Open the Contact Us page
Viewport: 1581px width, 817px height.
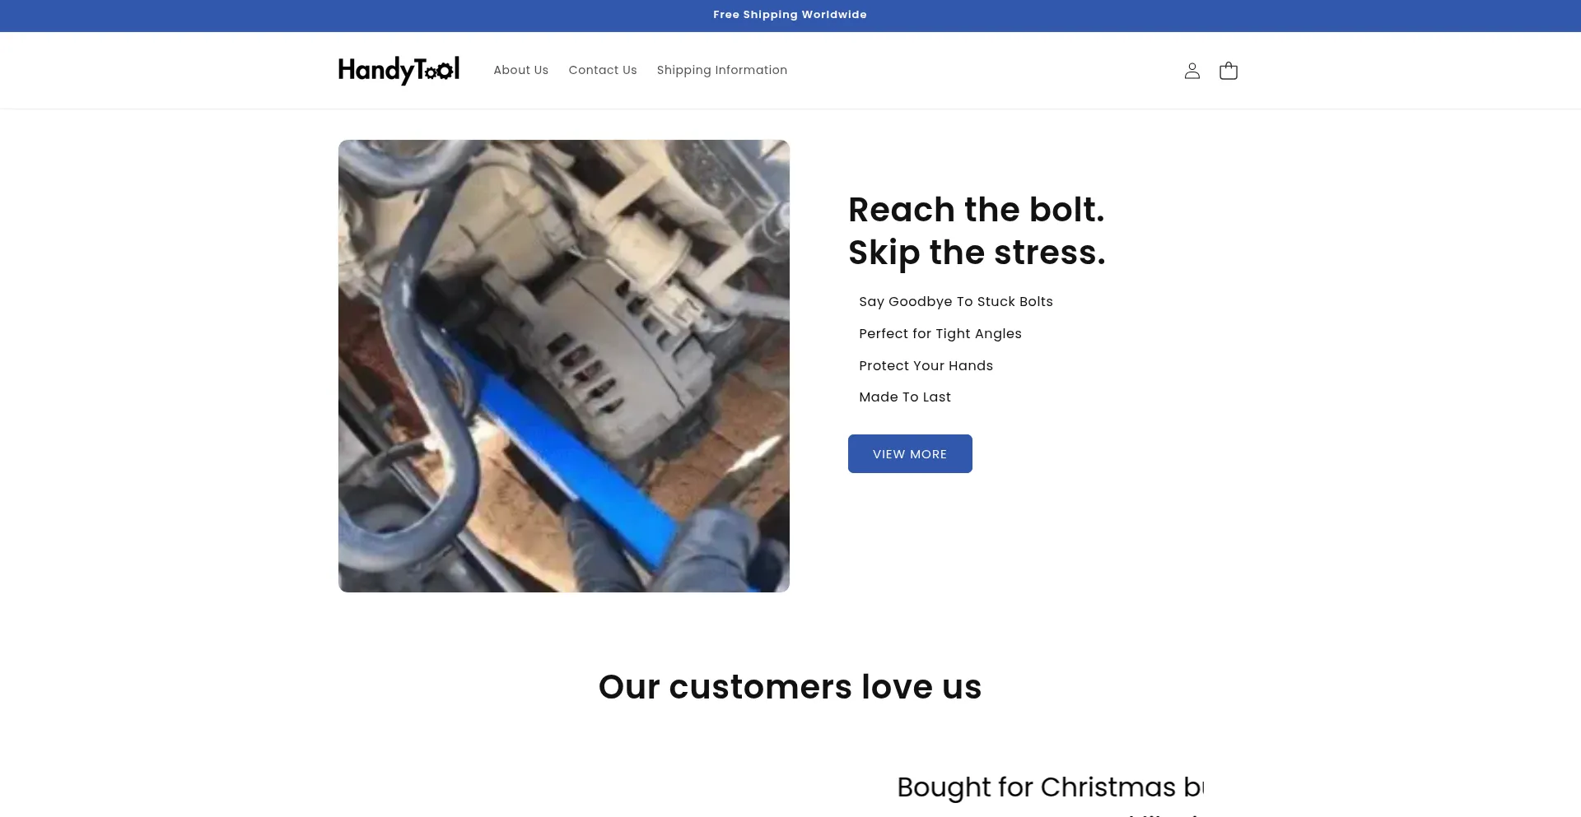coord(602,70)
